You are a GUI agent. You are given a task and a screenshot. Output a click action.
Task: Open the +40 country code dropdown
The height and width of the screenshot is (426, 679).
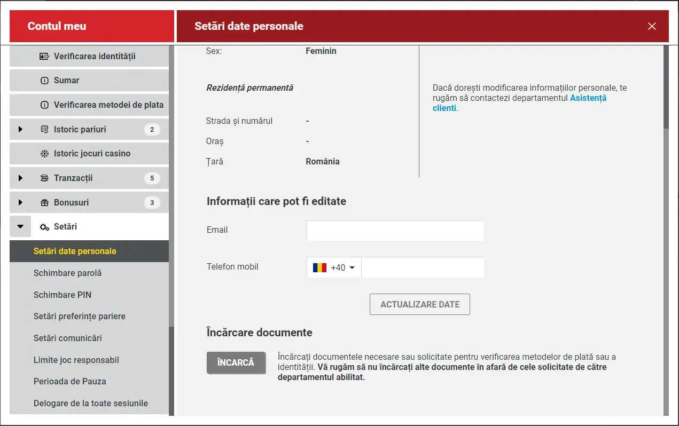coord(333,267)
